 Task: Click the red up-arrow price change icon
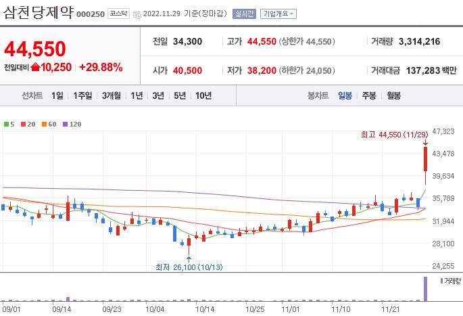point(35,67)
